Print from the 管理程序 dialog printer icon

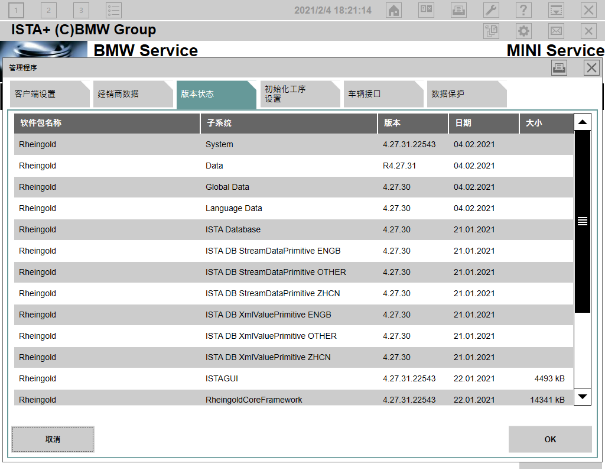(x=559, y=68)
